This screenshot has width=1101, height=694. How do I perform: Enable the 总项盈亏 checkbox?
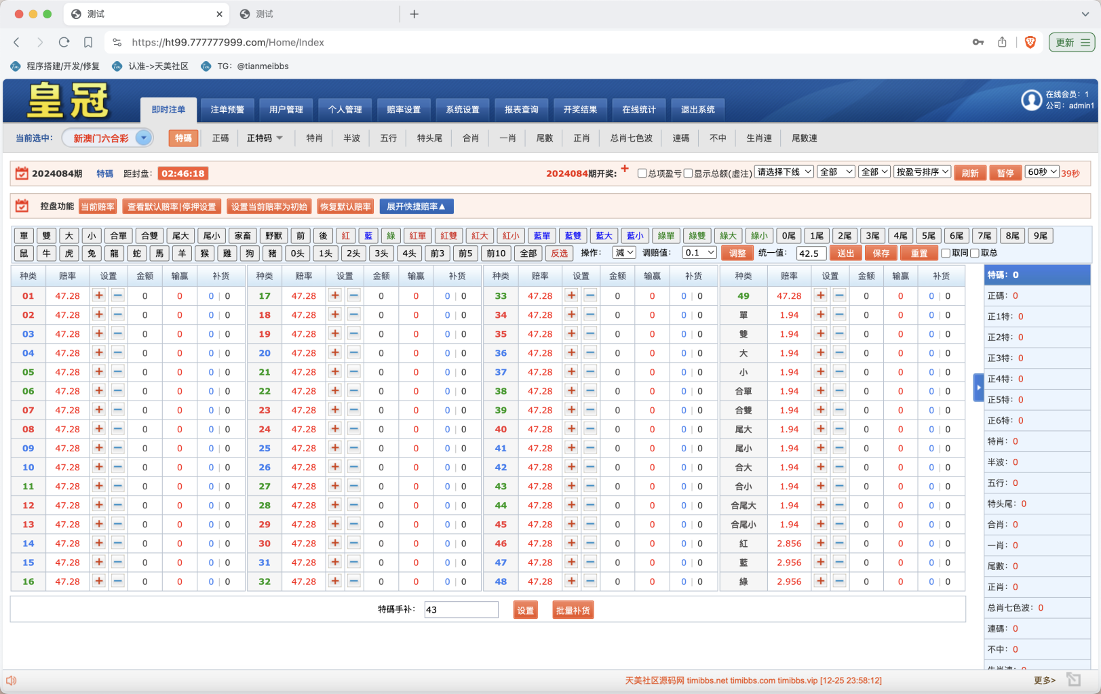tap(642, 173)
